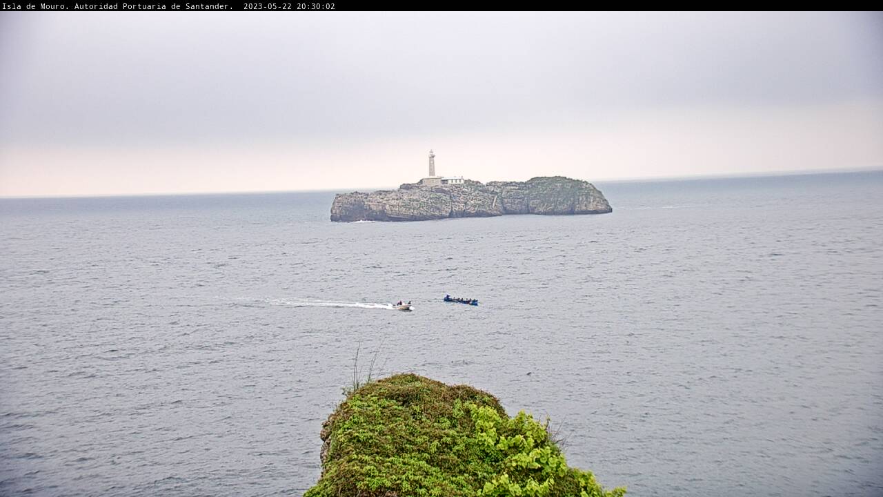Click the horizon line right of the island
Viewport: 883px width, 497px height.
724,176
